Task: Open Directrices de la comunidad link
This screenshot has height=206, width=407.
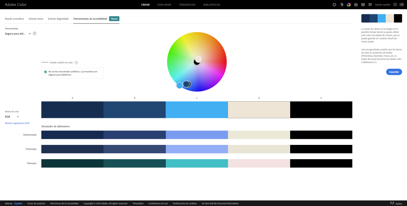Action: pyautogui.click(x=64, y=203)
